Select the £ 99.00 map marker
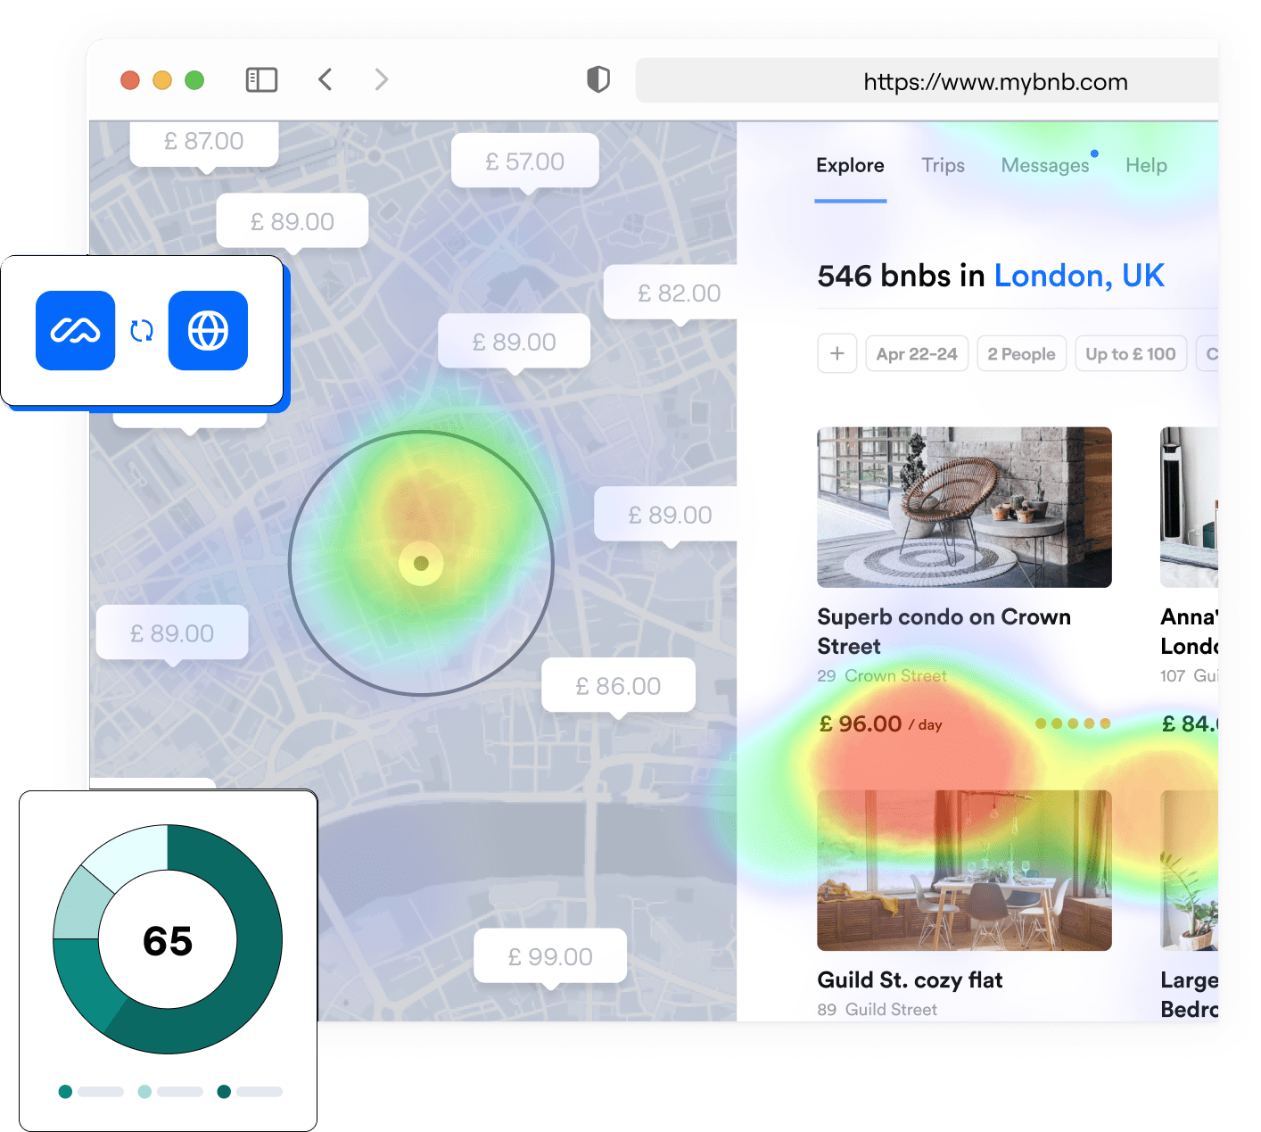This screenshot has height=1132, width=1261. point(550,957)
